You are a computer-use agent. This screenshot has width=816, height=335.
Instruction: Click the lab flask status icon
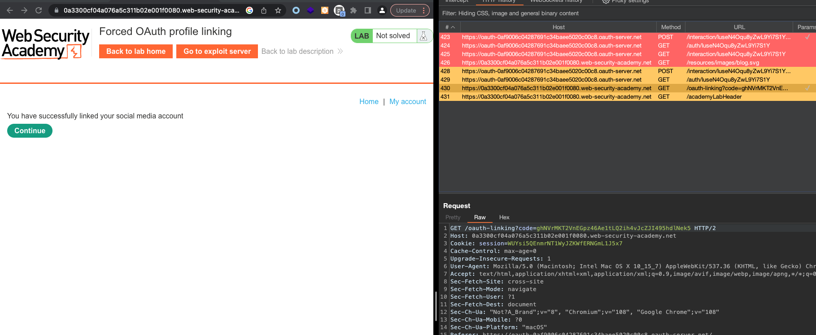(x=423, y=36)
